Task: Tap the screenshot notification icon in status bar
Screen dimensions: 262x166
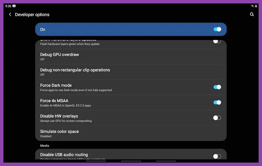Action: (x=14, y=6)
